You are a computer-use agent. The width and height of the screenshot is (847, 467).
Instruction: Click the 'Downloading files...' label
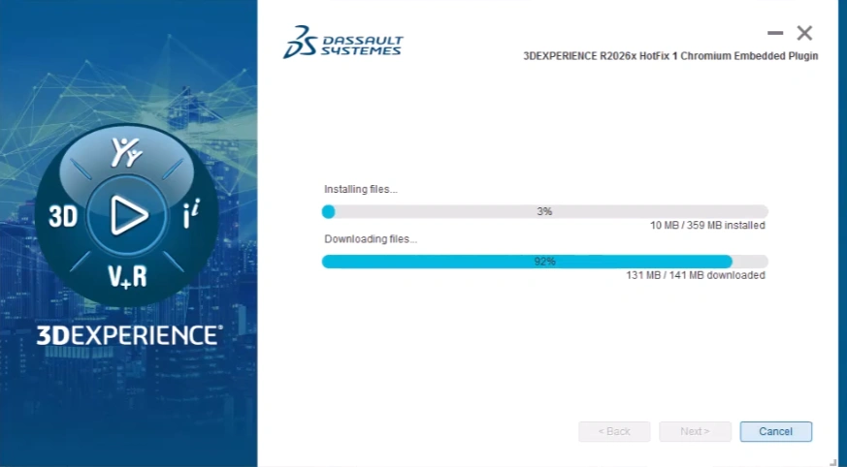coord(371,239)
